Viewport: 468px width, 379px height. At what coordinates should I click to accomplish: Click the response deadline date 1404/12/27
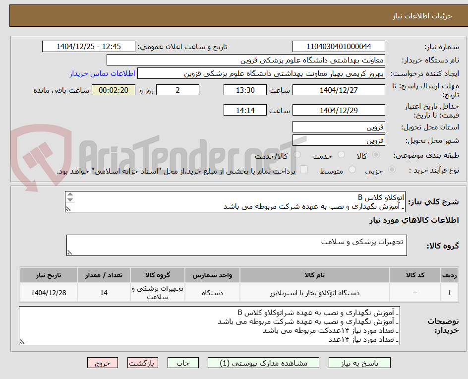tap(339, 90)
